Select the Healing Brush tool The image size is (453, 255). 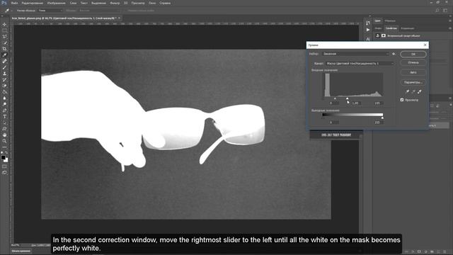(x=4, y=61)
